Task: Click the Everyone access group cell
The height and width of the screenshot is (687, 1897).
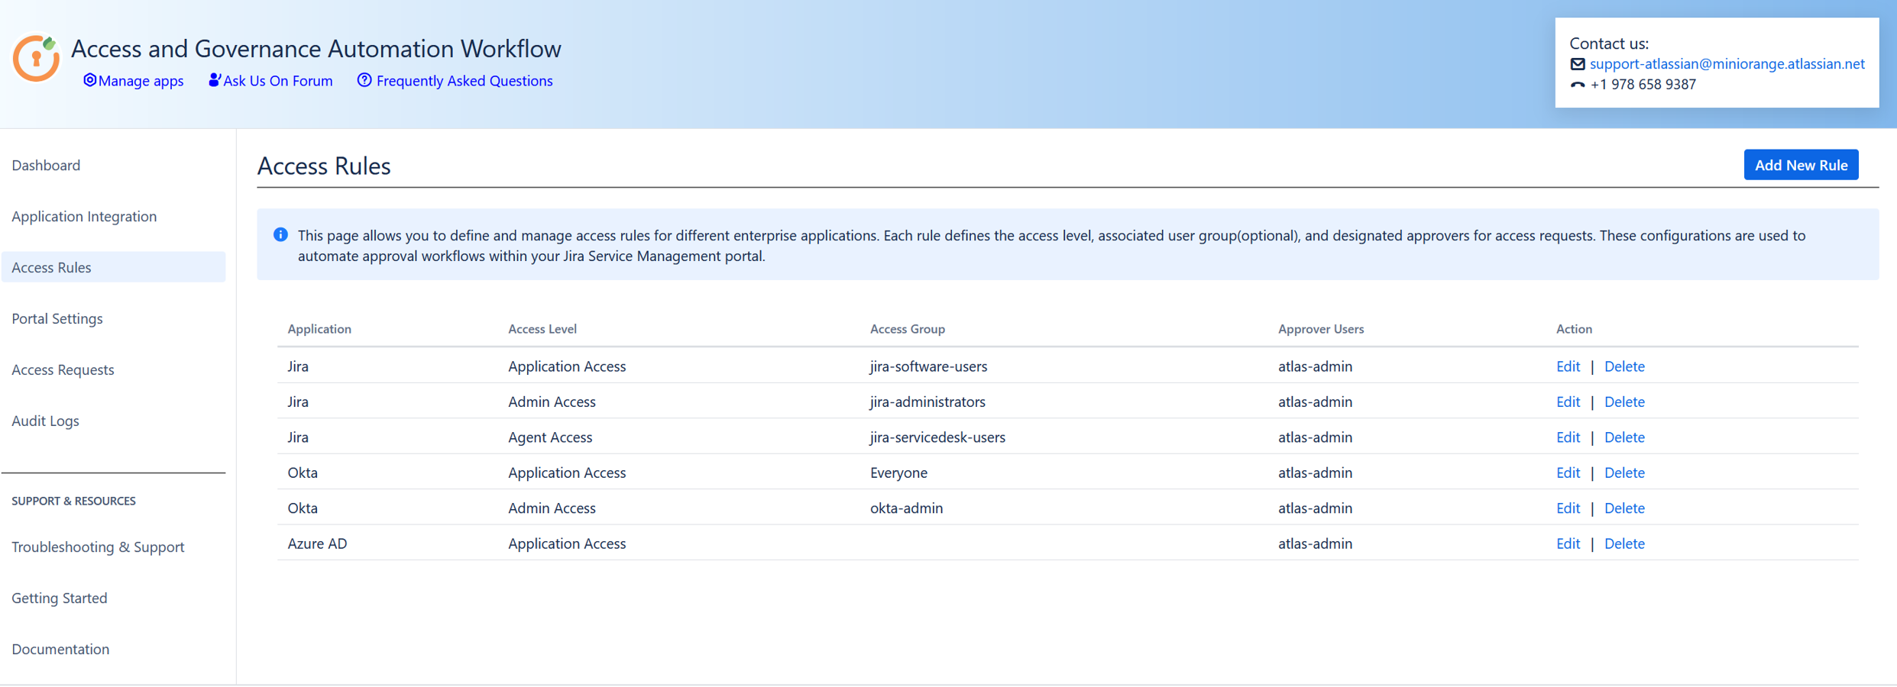Action: coord(898,473)
